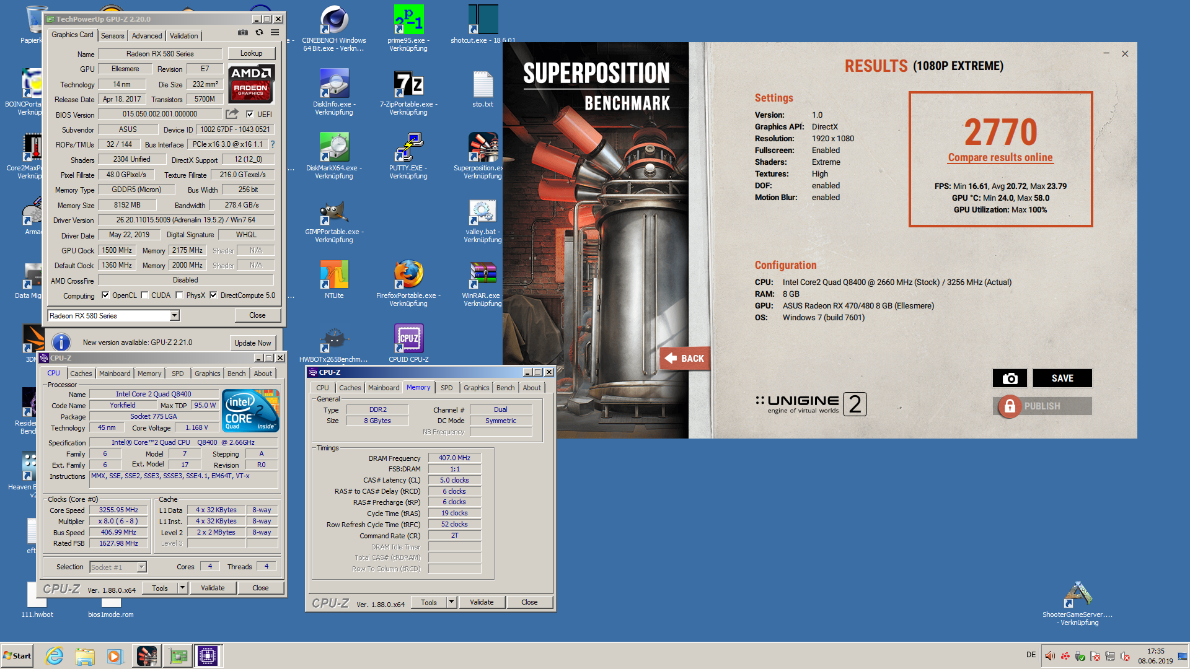Click the Superposition taskbar button

[x=148, y=656]
